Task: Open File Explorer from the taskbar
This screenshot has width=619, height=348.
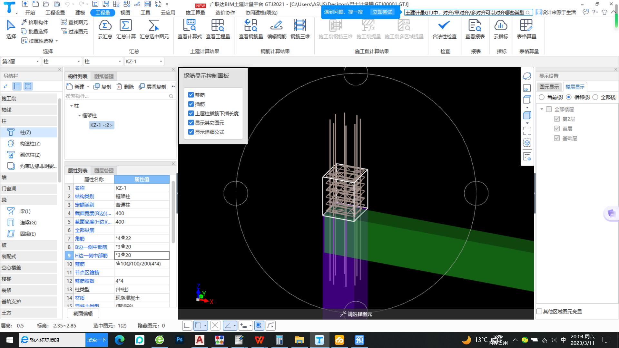Action: click(299, 340)
